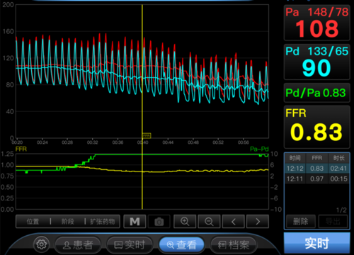Click the left arrow navigation button
The image size is (354, 255).
click(x=234, y=222)
